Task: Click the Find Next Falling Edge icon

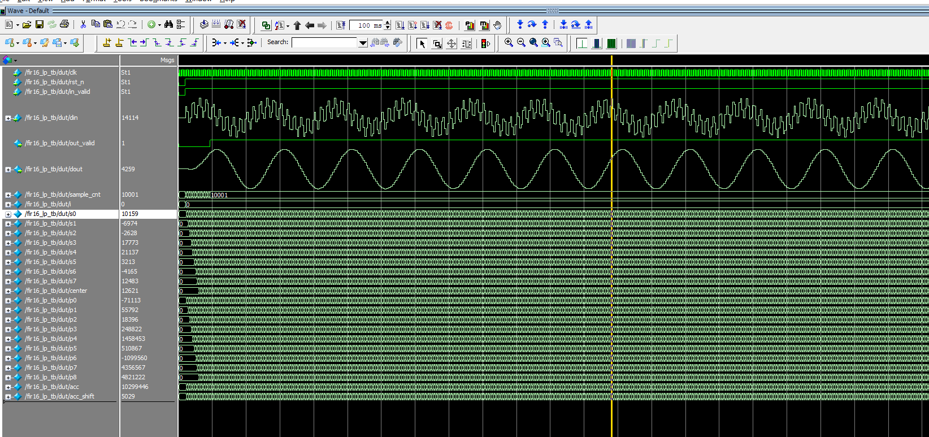Action: coord(169,42)
